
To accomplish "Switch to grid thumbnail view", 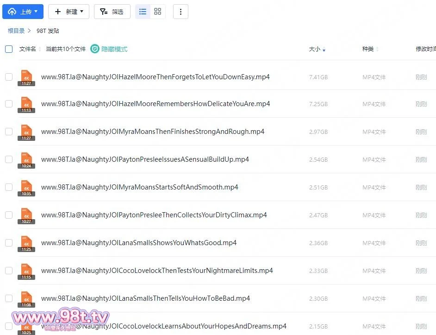I will point(157,12).
